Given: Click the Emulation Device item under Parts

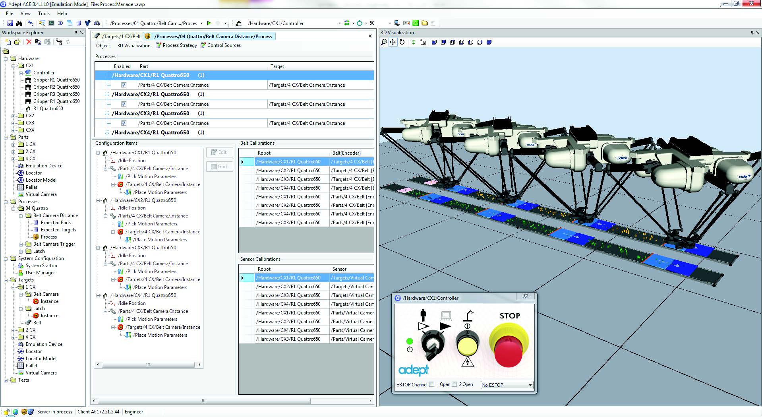Looking at the screenshot, I should [x=44, y=166].
